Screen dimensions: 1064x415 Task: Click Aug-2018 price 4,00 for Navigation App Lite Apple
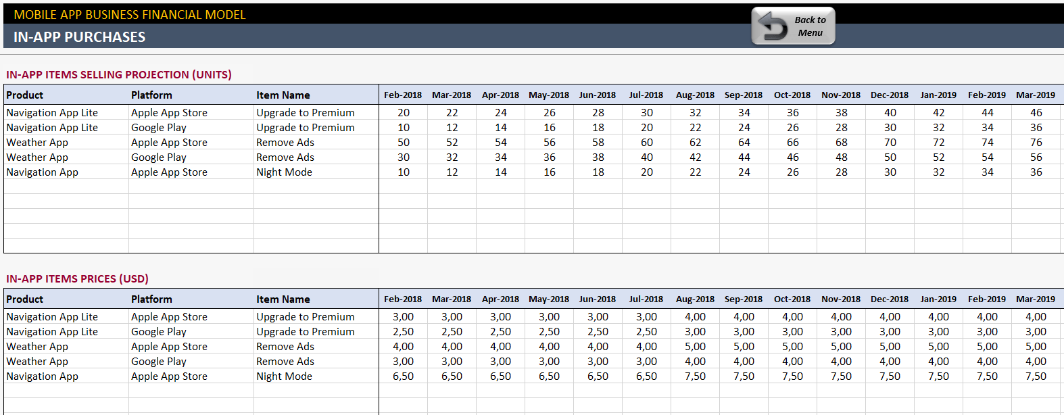click(696, 317)
